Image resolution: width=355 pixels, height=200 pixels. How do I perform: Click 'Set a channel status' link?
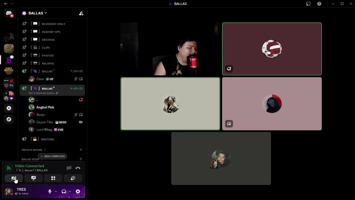pyautogui.click(x=41, y=93)
